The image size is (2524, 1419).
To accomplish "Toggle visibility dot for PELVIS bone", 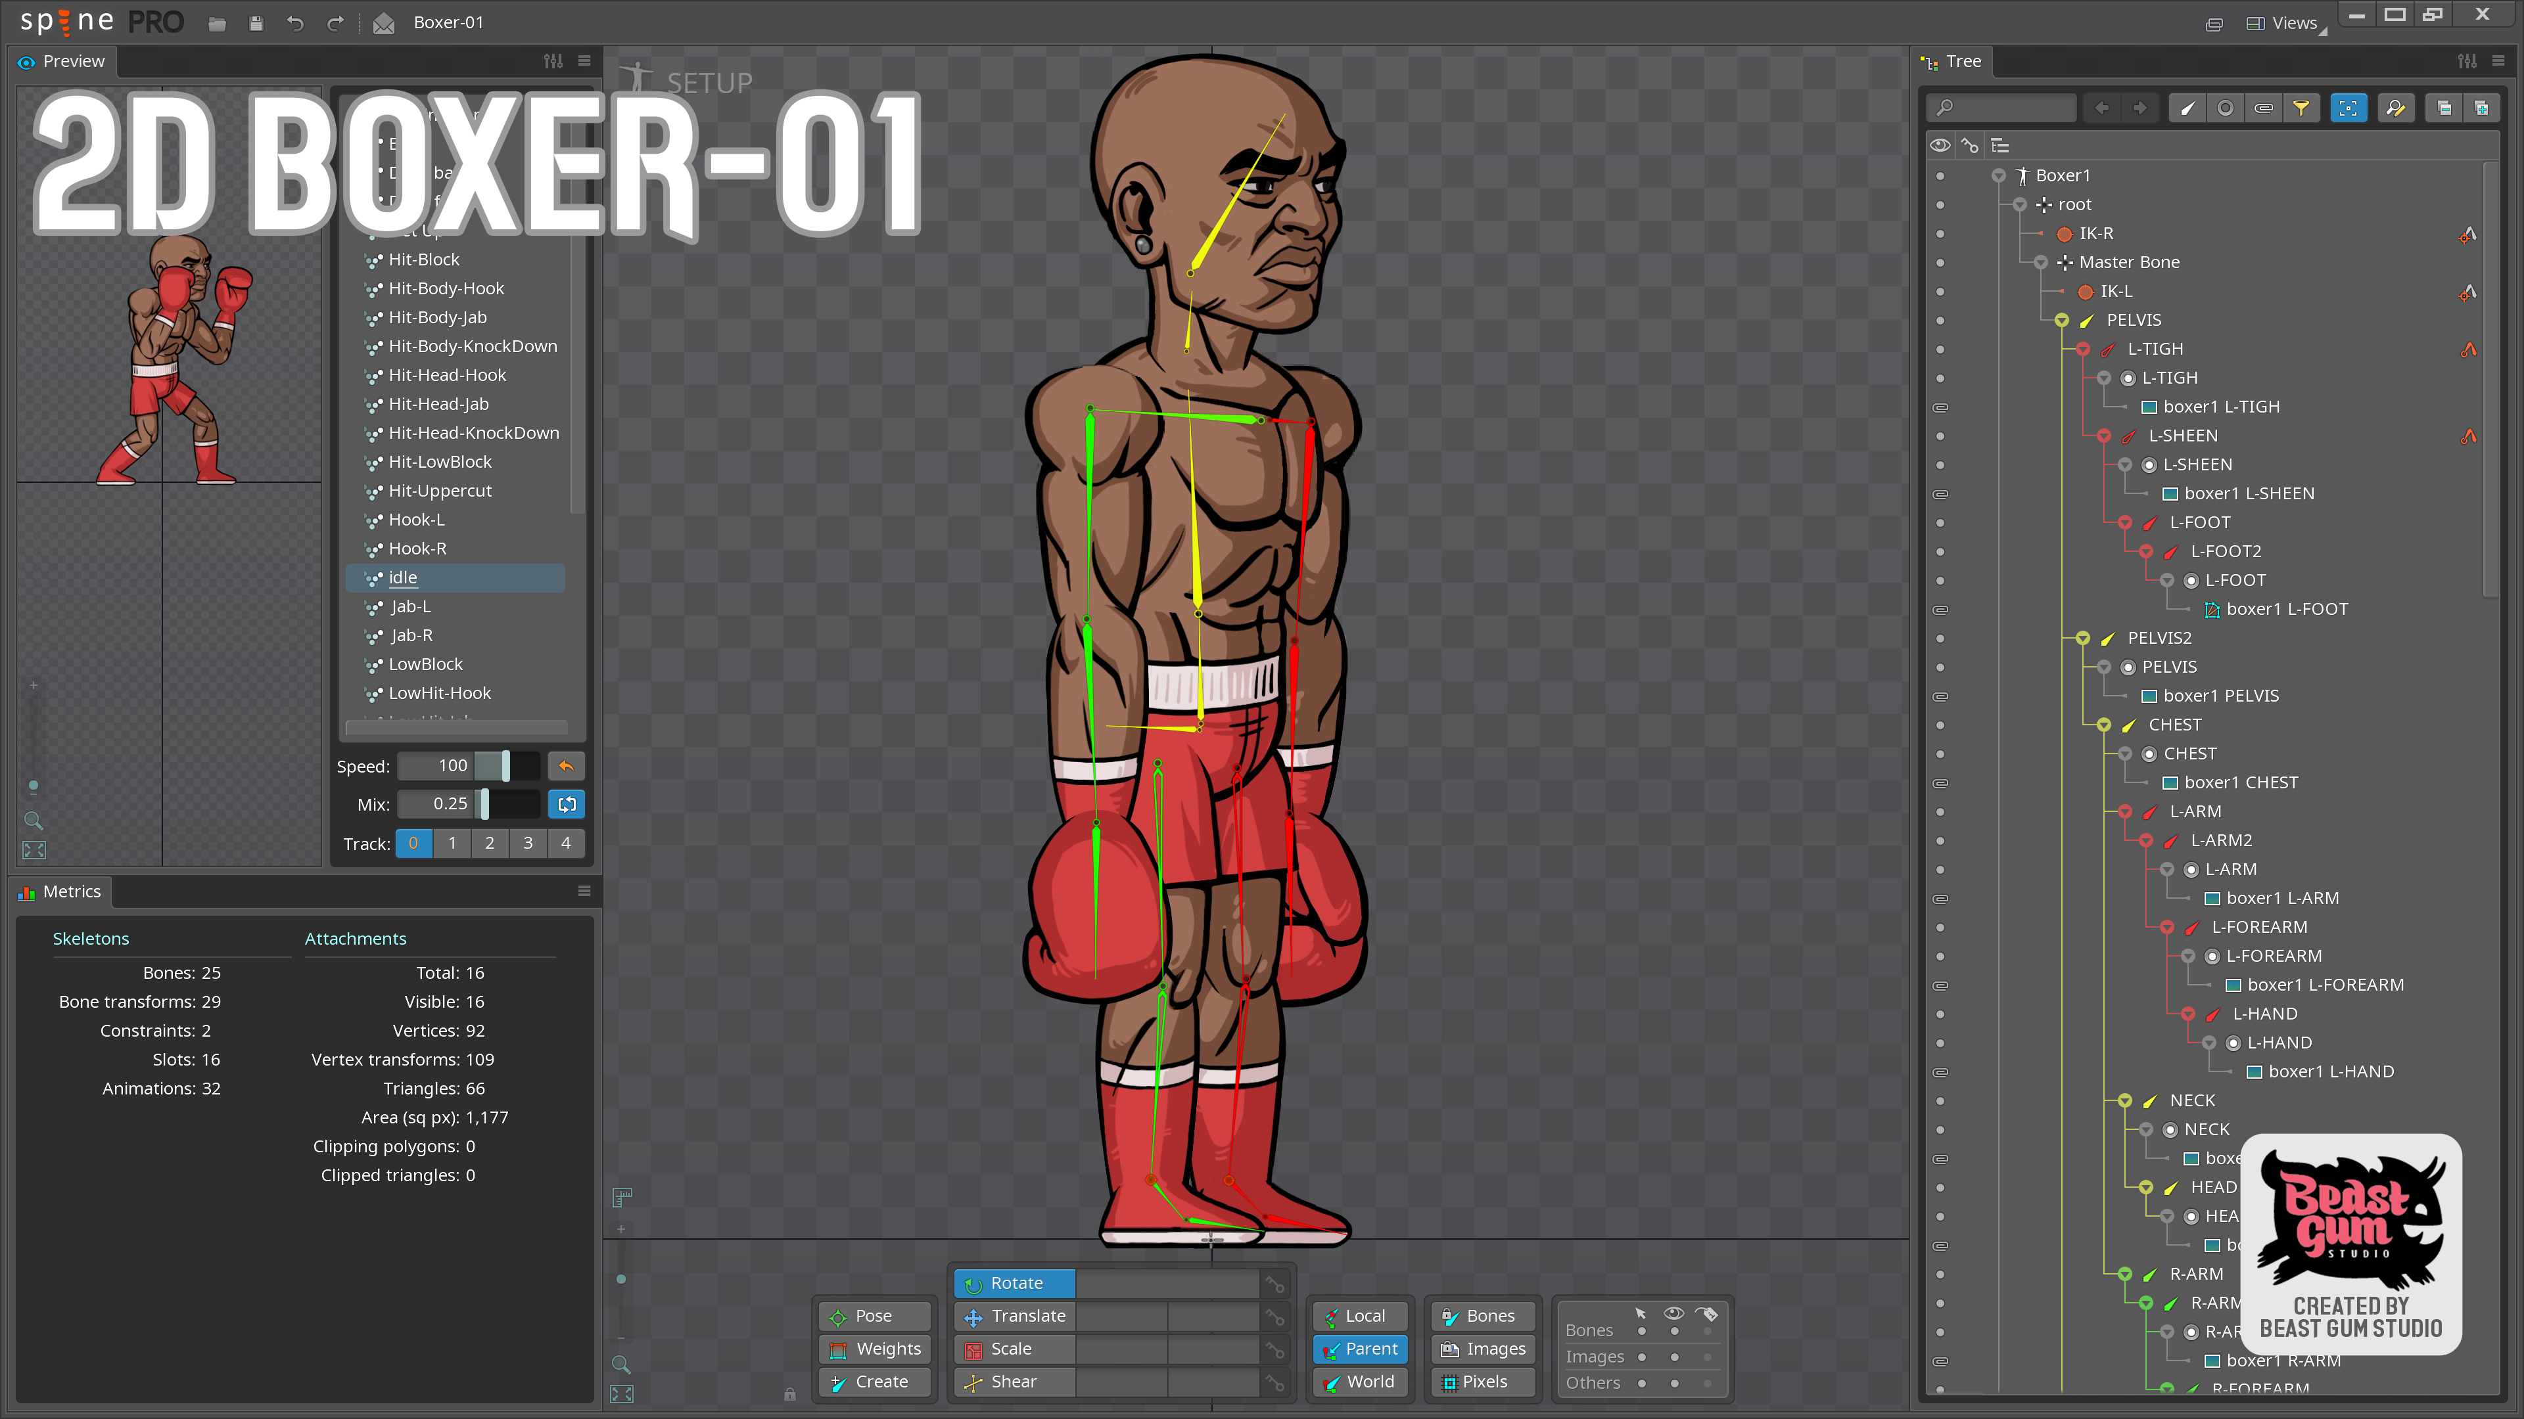I will pyautogui.click(x=1940, y=320).
